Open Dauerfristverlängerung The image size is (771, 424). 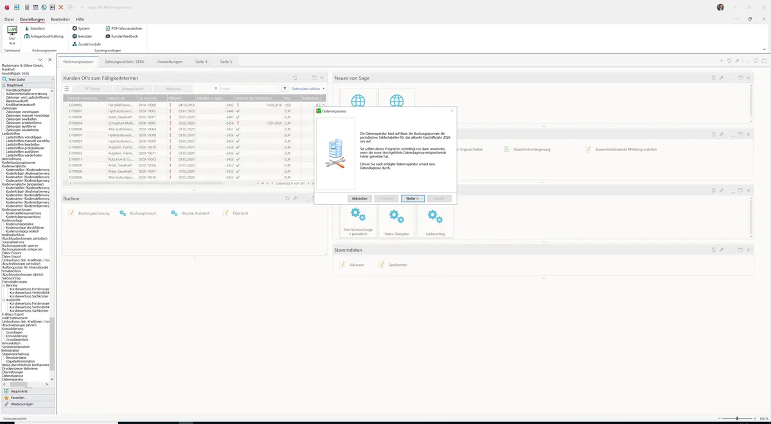[x=527, y=149]
